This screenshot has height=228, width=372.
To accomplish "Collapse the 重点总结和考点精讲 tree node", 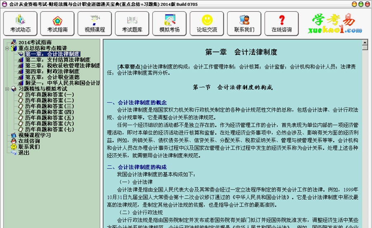I will [7, 48].
